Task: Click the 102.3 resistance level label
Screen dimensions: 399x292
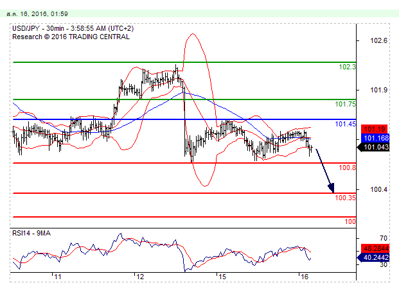Action: pos(347,67)
